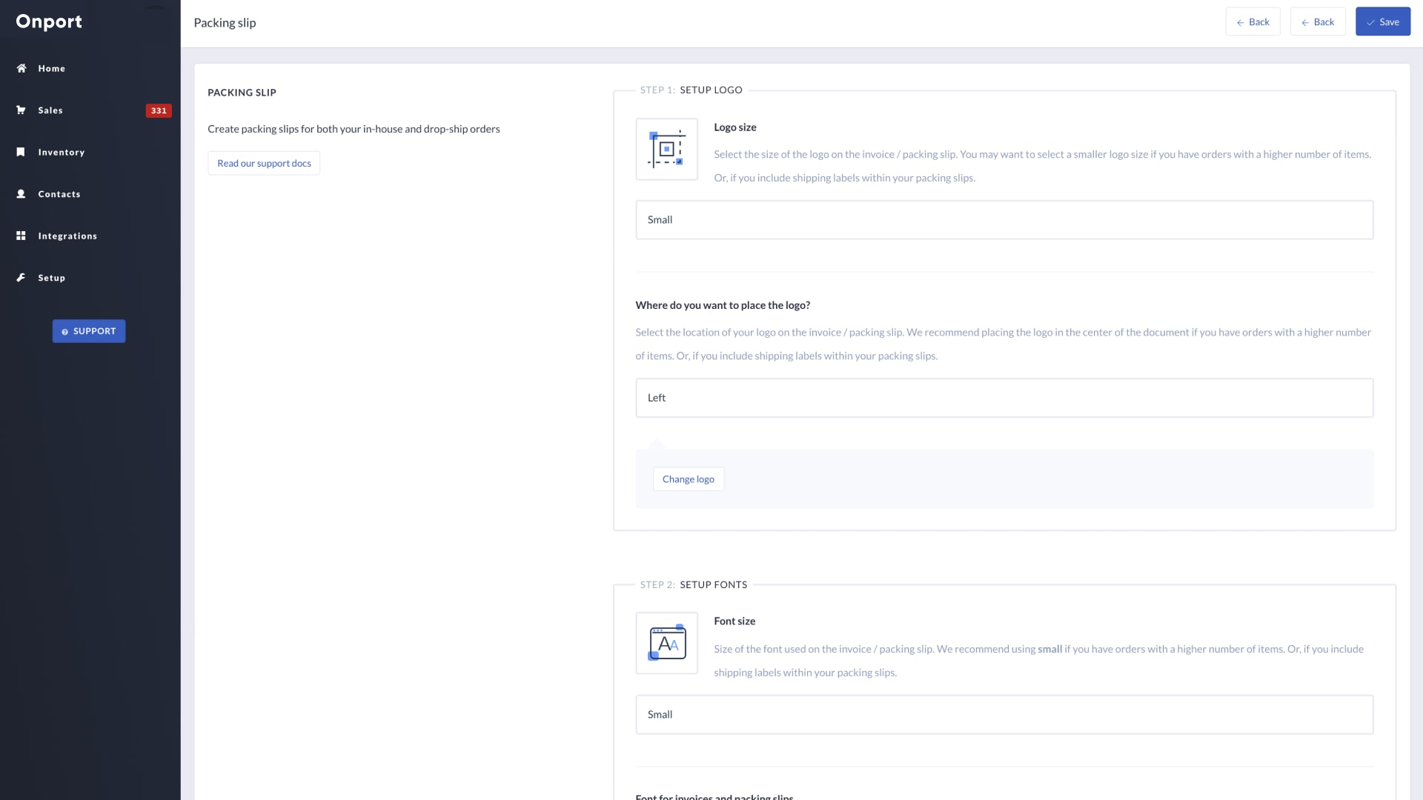Screen dimensions: 1423x800
Task: Expand the Logo size dropdown
Action: pos(1004,219)
